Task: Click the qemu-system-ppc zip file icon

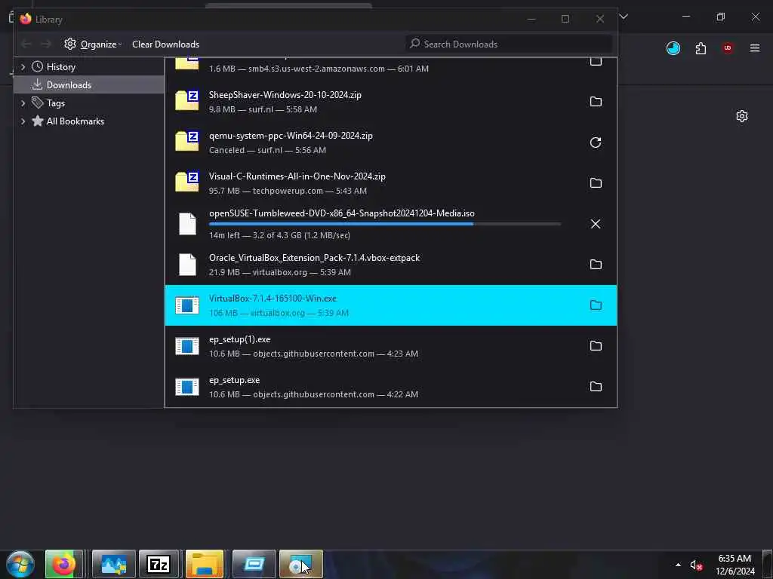Action: point(187,142)
